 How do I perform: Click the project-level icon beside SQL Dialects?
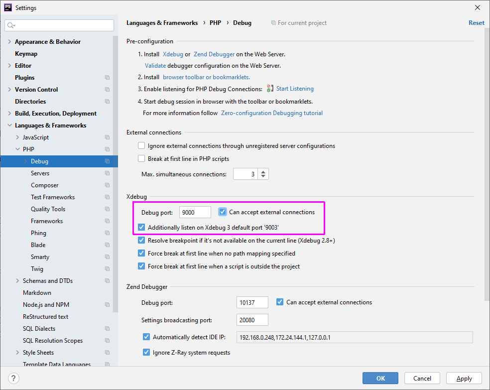click(107, 328)
